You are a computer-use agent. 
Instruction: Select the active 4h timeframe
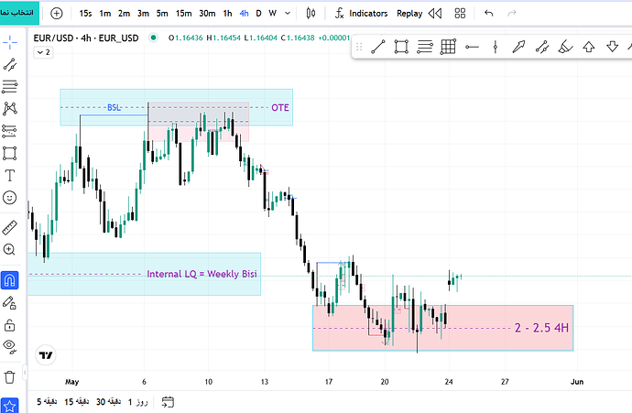tap(244, 14)
